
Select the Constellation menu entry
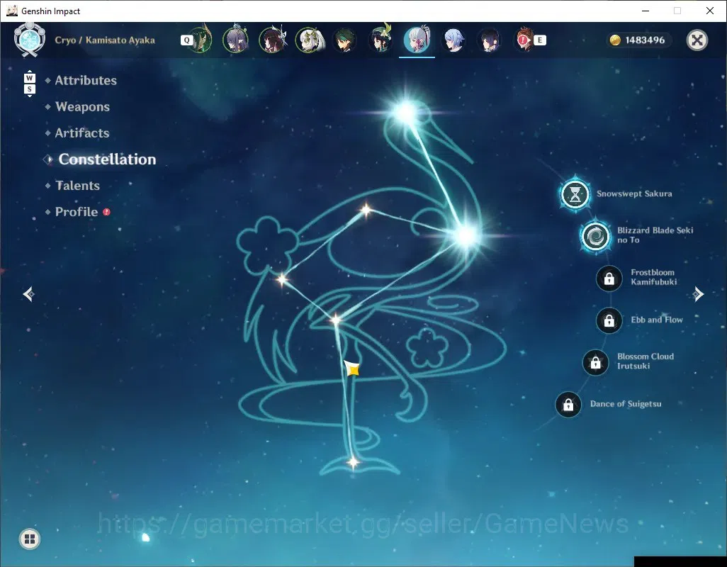click(x=107, y=159)
